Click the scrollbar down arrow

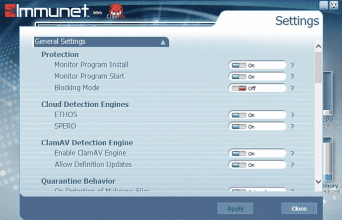tap(318, 182)
